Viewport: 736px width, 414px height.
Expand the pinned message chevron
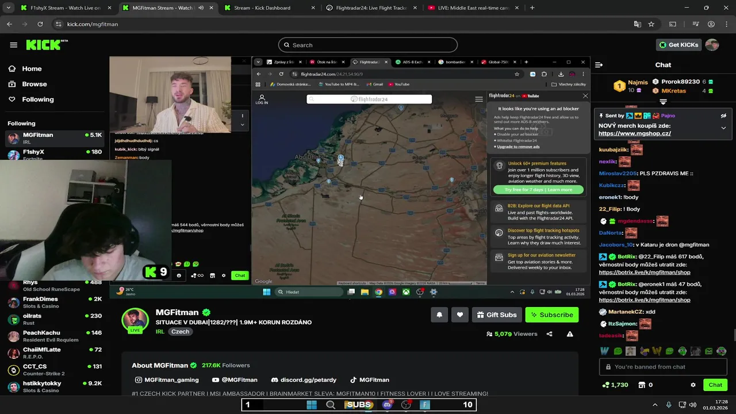(x=723, y=128)
